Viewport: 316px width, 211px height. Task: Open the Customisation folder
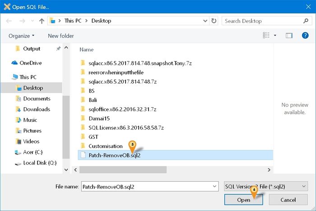tap(105, 146)
